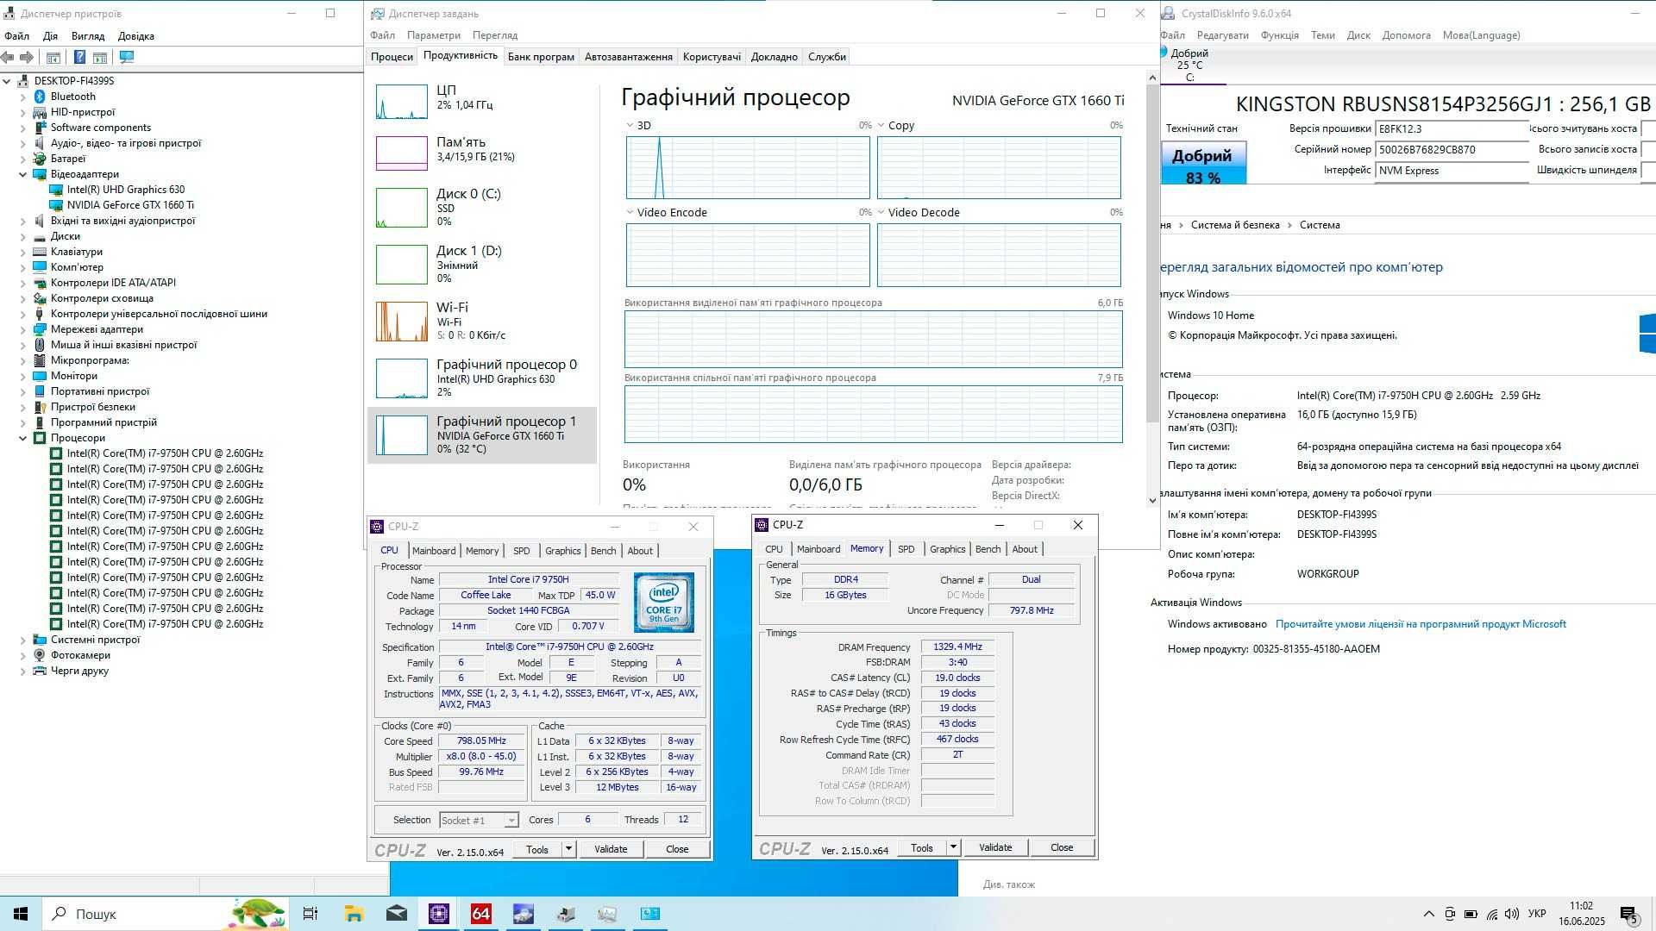
Task: Open the Параметри menu in Task Manager
Action: coord(434,35)
